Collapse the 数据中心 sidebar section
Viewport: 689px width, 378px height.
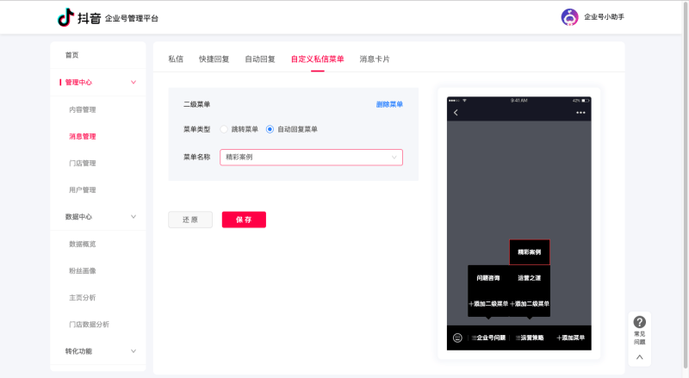click(x=133, y=217)
